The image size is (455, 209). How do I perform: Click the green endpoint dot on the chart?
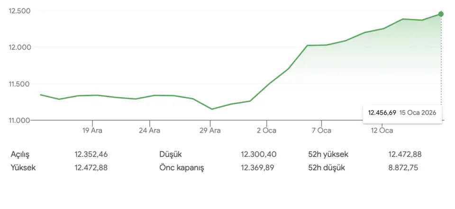[441, 14]
